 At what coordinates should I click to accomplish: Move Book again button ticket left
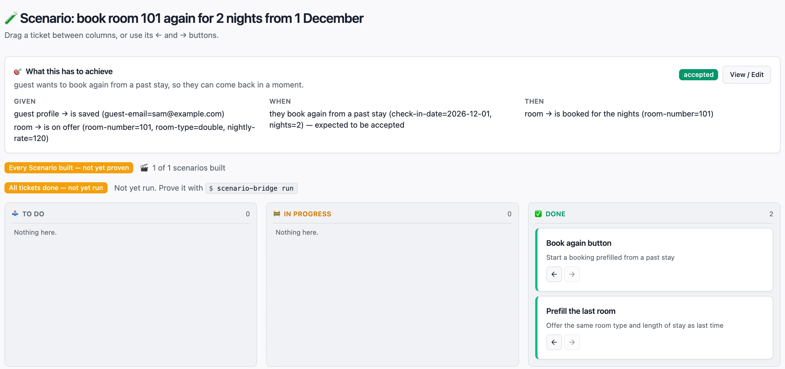click(x=554, y=274)
